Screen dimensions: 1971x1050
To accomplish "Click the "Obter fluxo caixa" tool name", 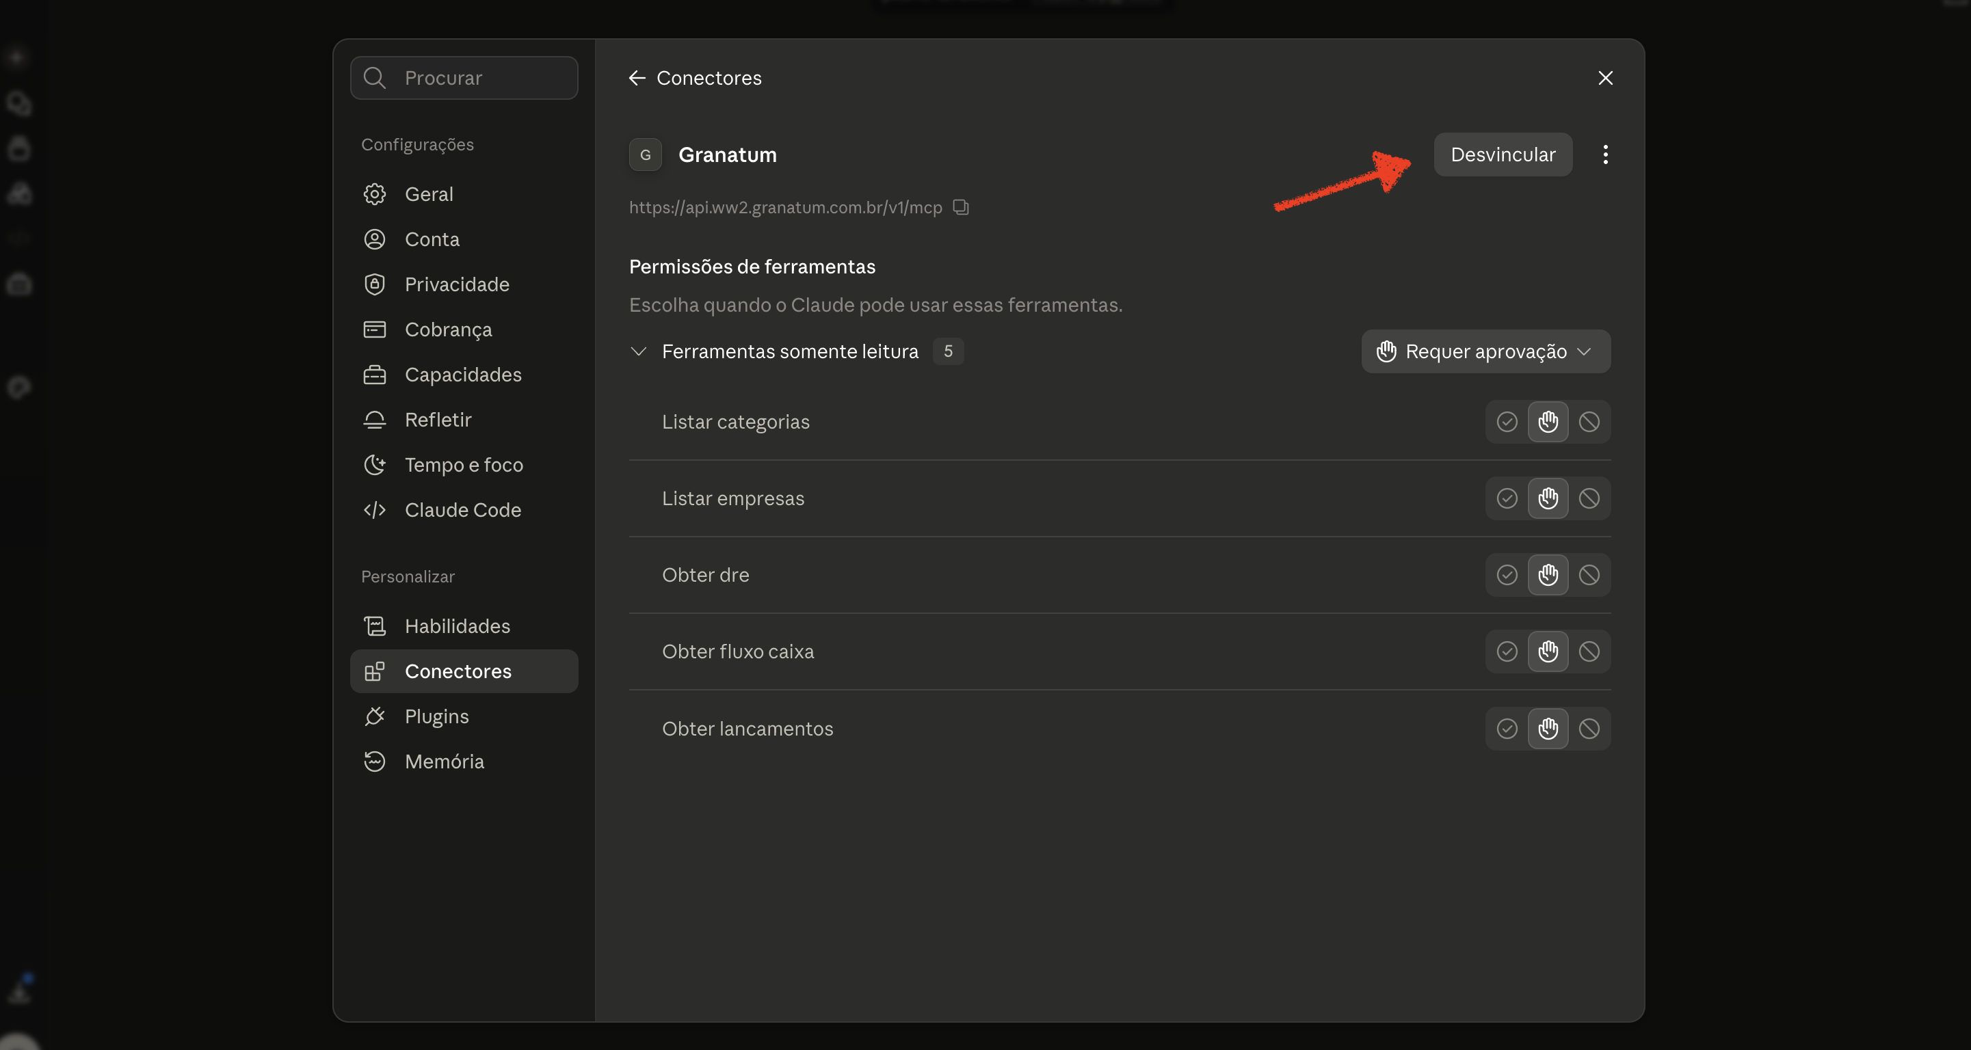I will 738,651.
